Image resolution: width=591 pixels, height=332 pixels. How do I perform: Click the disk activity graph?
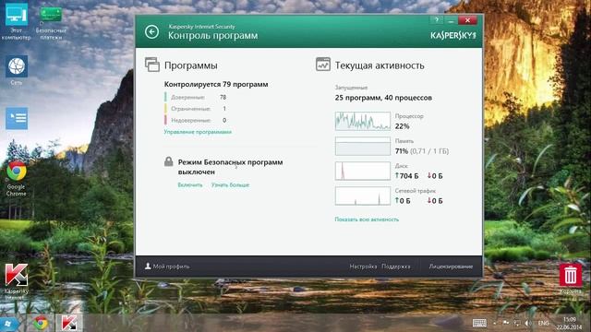coord(363,171)
